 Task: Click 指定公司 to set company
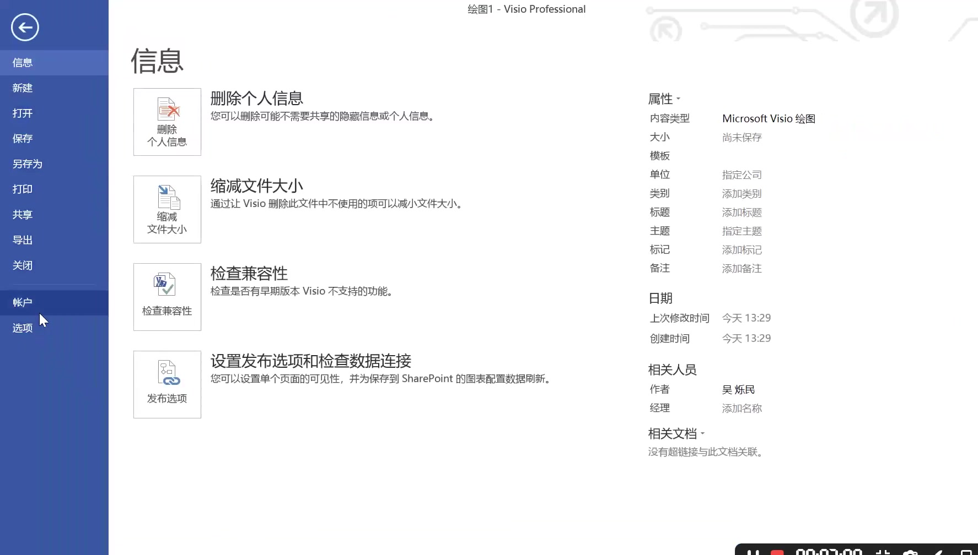click(x=741, y=175)
